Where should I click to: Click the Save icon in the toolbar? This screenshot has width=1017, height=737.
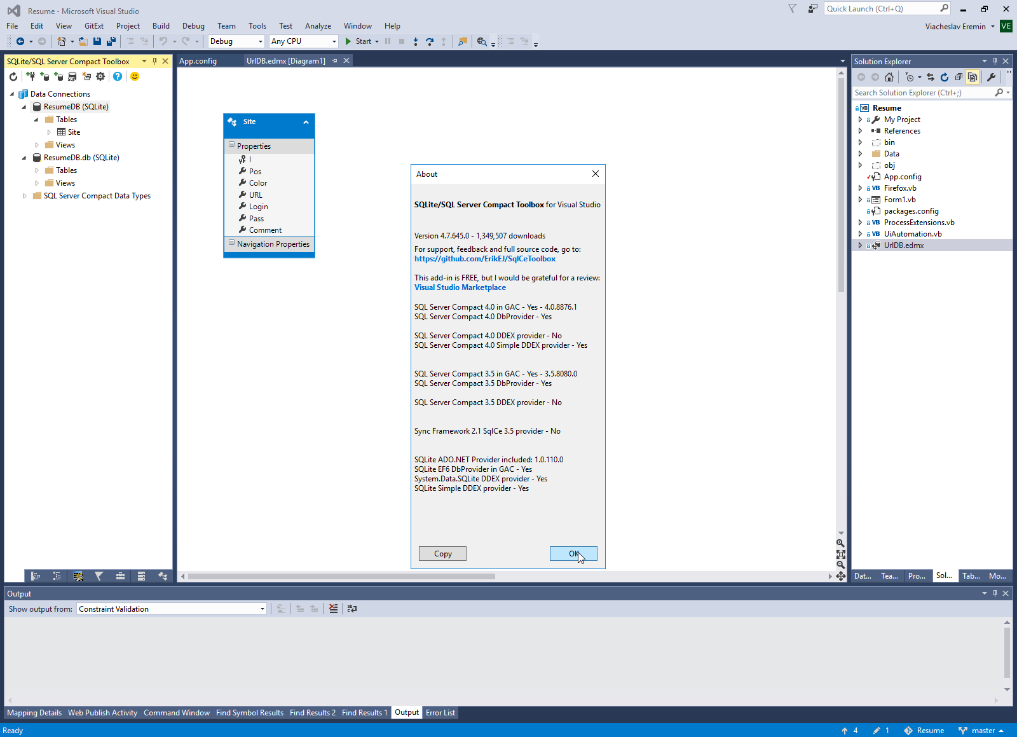(x=97, y=41)
